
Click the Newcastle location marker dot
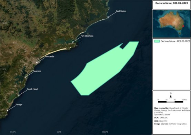pos(37,62)
